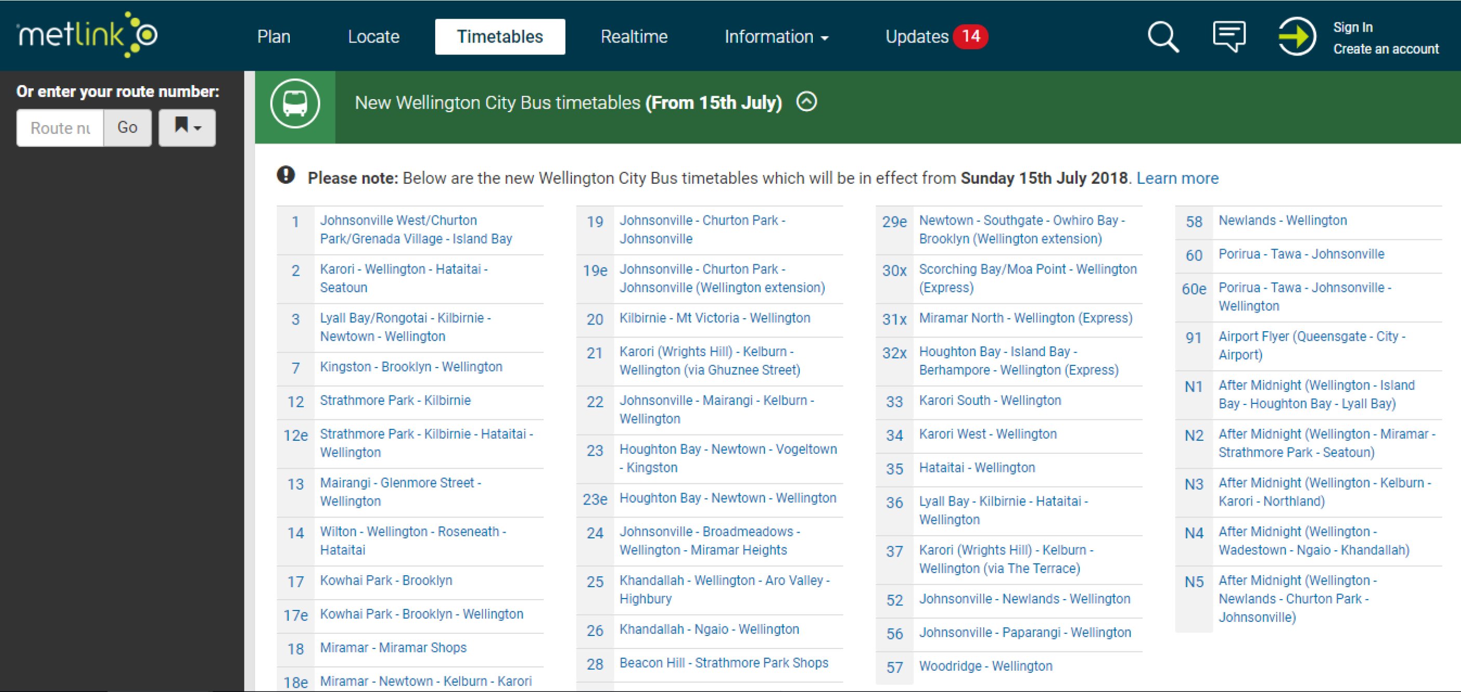This screenshot has height=692, width=1461.
Task: Open the bookmark saved routes dropdown
Action: point(187,128)
